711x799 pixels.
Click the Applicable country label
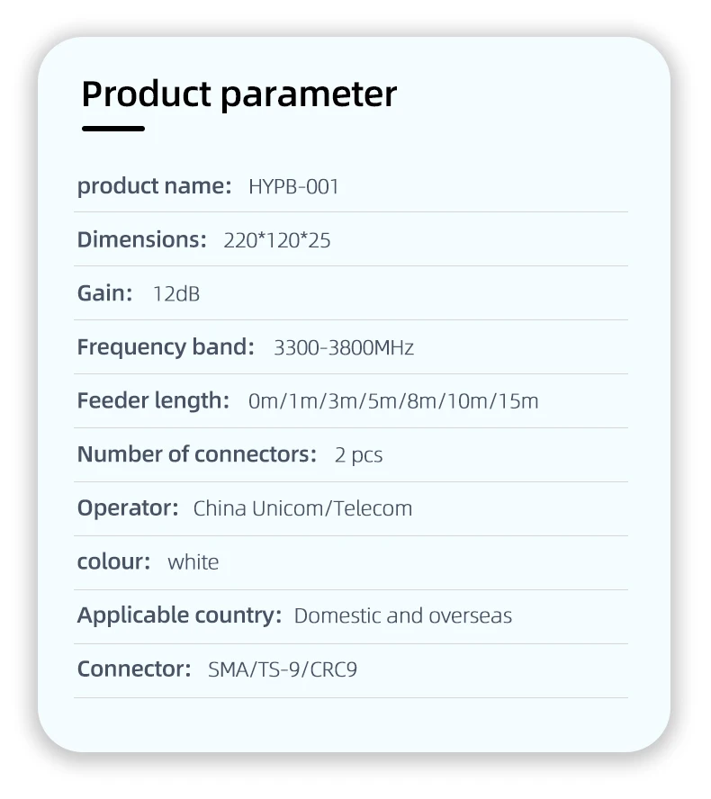pyautogui.click(x=179, y=615)
